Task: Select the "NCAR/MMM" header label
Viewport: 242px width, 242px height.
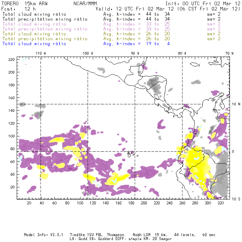Action: 85,4
